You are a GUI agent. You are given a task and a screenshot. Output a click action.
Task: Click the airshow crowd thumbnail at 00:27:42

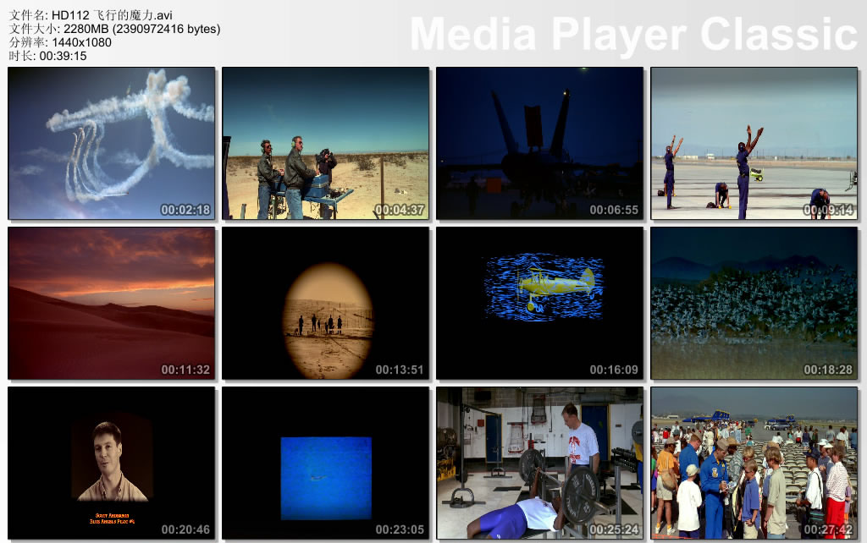pyautogui.click(x=754, y=463)
